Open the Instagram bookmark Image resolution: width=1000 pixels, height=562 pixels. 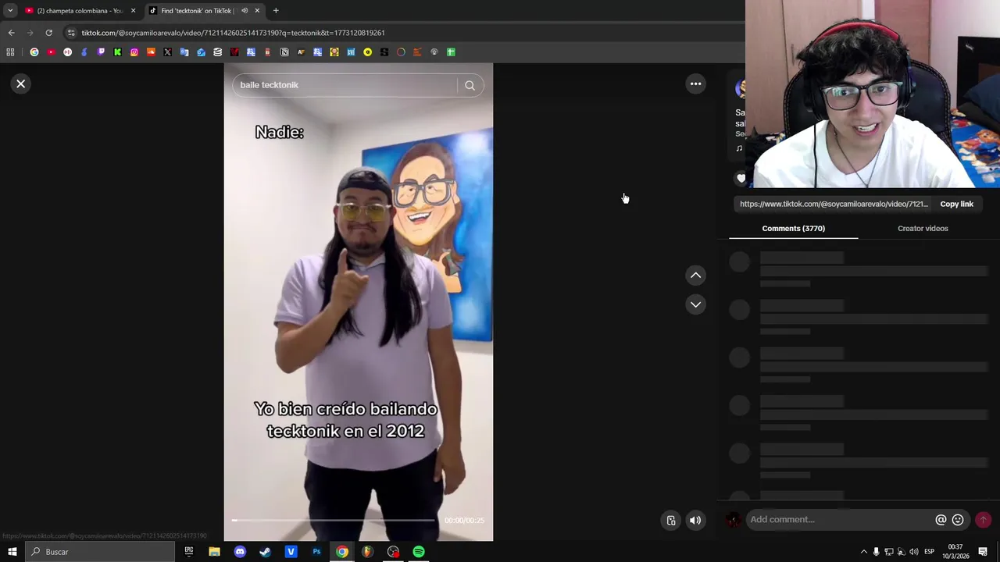coord(134,52)
